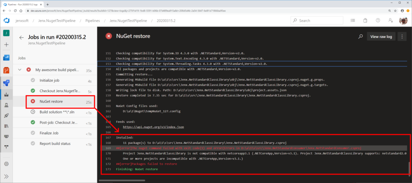
Task: Expand the sidebar with double-chevron icon
Action: point(6,177)
